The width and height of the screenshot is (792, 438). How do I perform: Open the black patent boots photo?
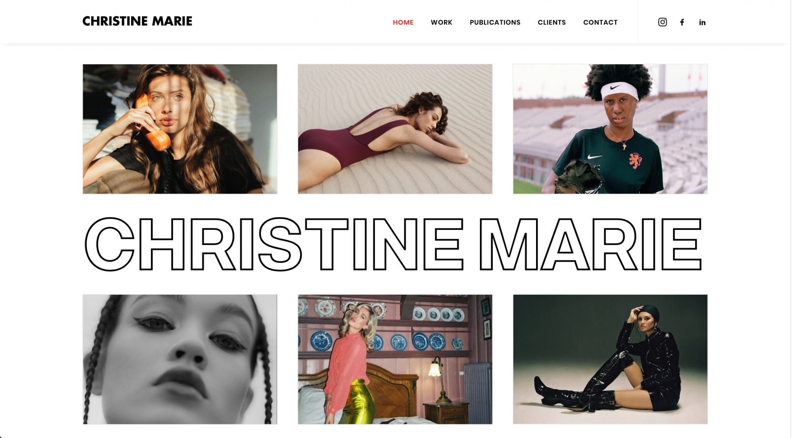click(610, 359)
